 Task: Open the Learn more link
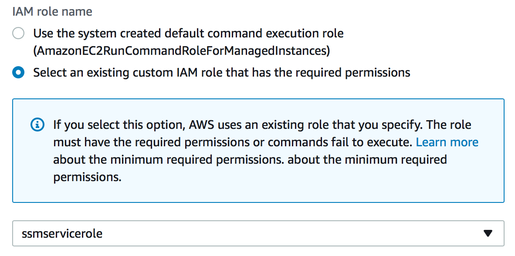click(447, 142)
